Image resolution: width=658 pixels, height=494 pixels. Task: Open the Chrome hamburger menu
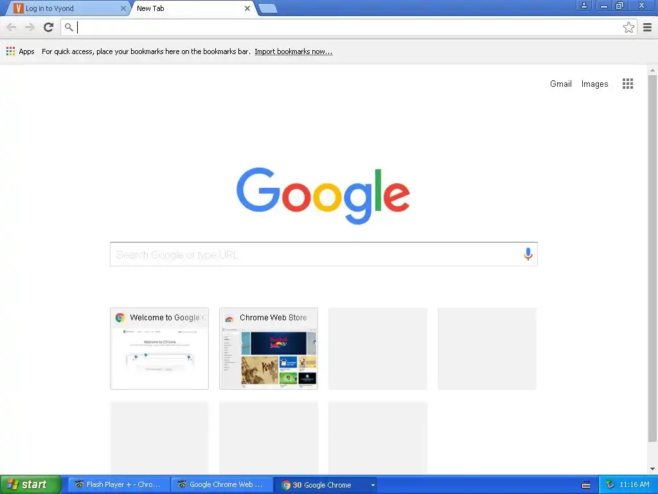(x=648, y=28)
